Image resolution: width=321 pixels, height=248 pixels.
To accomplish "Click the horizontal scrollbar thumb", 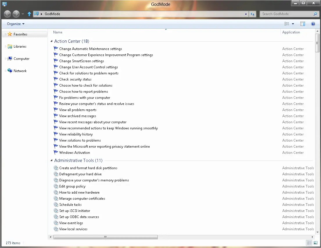I will [x=105, y=237].
